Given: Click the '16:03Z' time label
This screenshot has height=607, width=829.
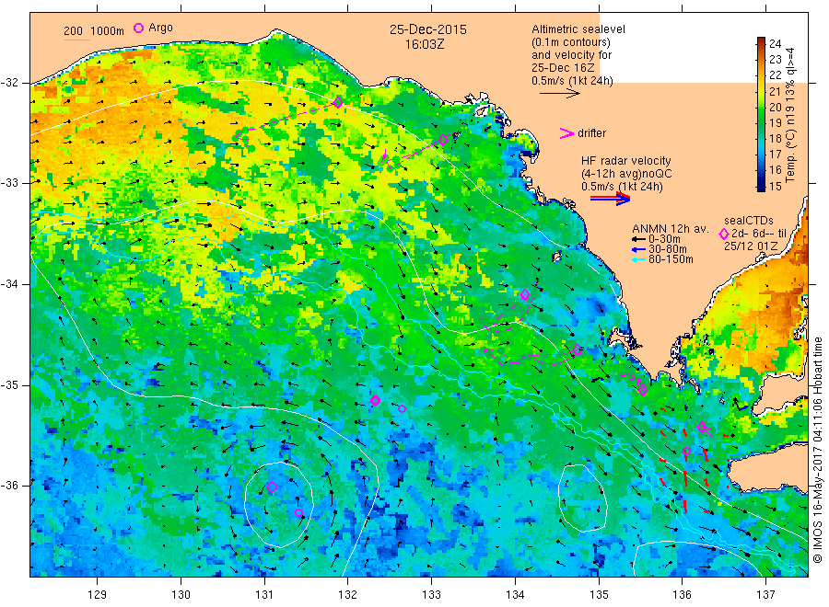Looking at the screenshot, I should 425,44.
